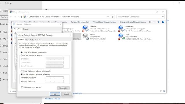Enable Validate settings upon exit checkbox
This screenshot has height=104, width=185.
22,87
